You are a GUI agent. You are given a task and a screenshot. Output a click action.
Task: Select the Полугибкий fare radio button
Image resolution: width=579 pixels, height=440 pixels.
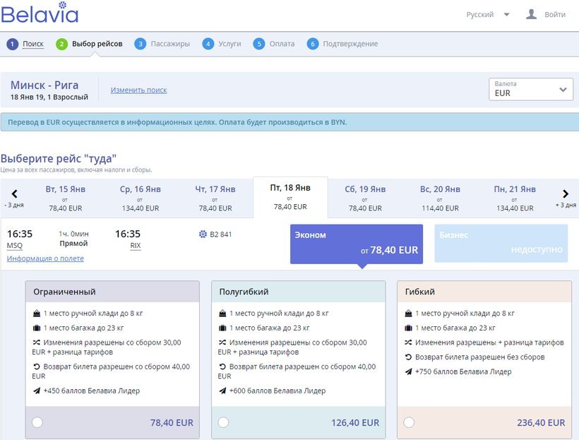(223, 422)
